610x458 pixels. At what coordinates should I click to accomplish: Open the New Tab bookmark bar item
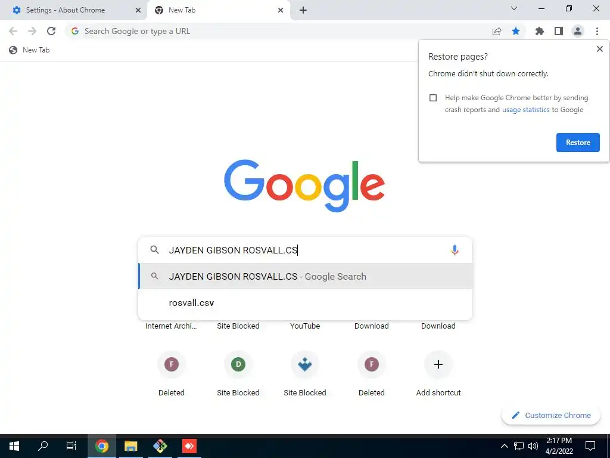tap(30, 50)
